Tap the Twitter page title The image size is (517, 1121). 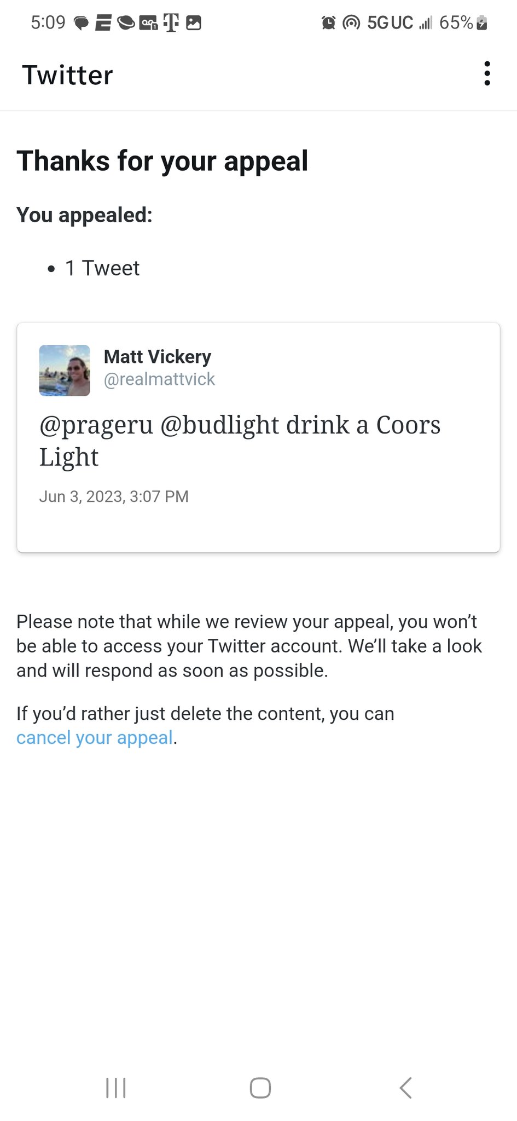click(67, 75)
